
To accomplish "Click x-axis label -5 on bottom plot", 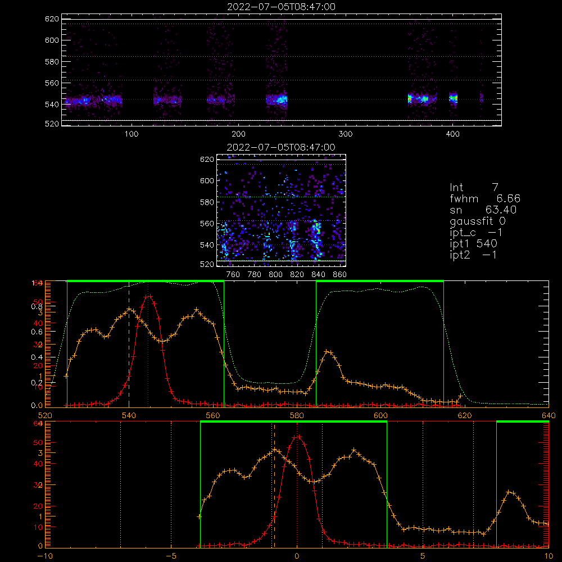I will tap(171, 556).
